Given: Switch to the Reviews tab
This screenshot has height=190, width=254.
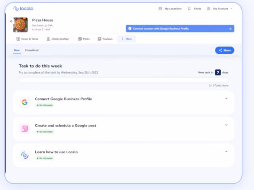Looking at the screenshot, I should click(x=105, y=39).
